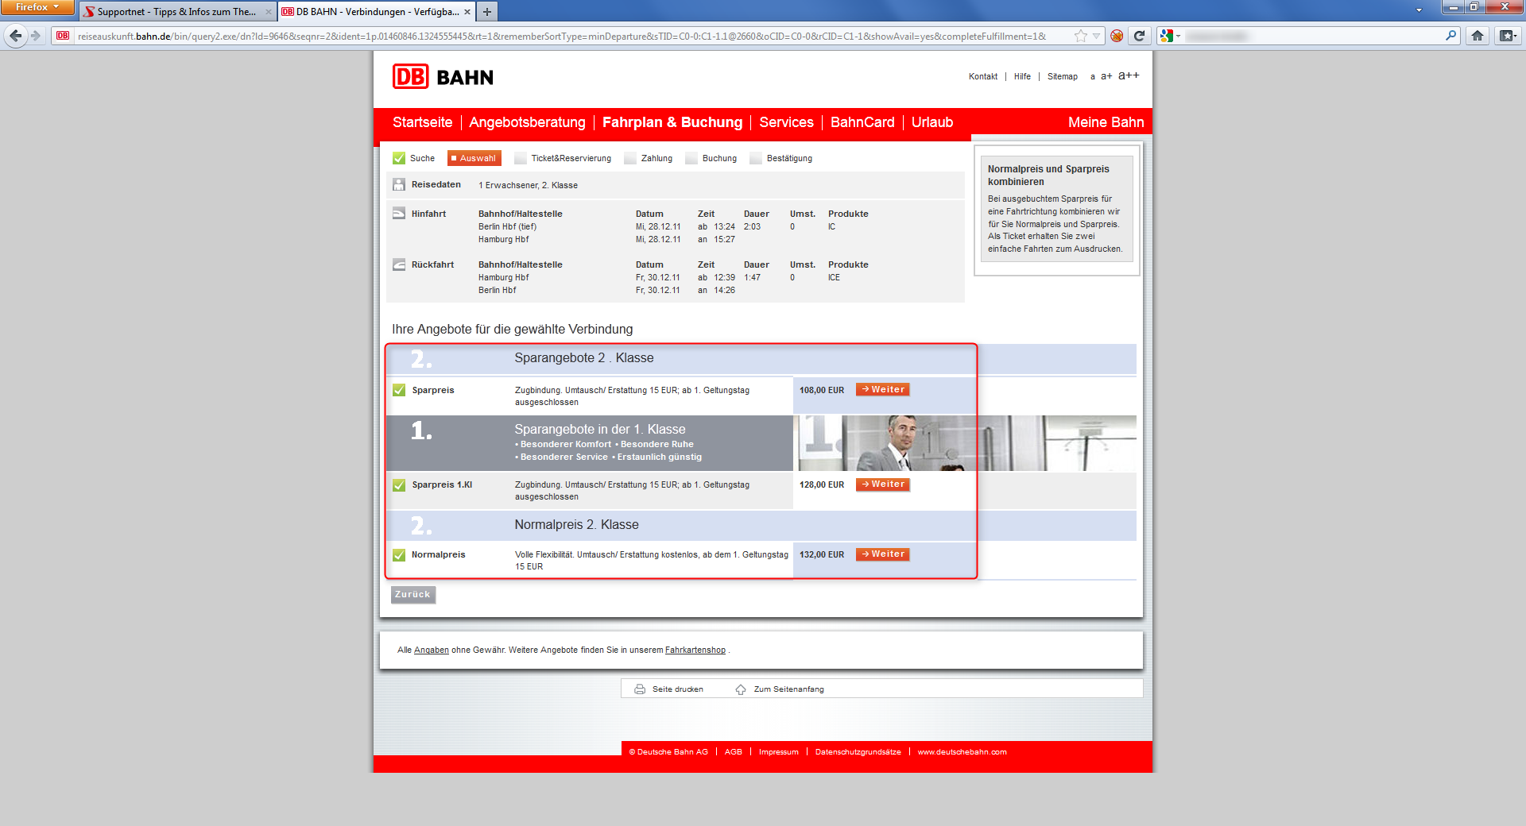Go forward with the browser forward arrow

pyautogui.click(x=36, y=36)
